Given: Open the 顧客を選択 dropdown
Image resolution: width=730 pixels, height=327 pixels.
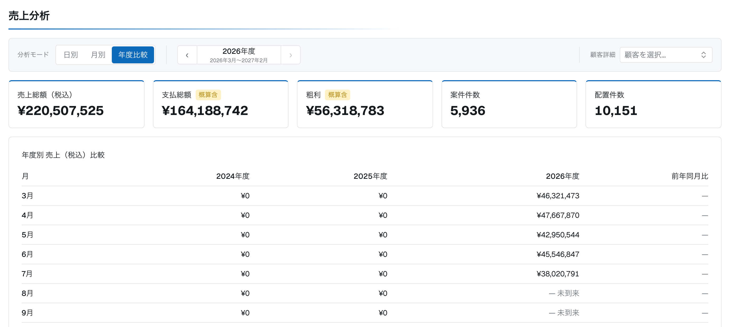Looking at the screenshot, I should tap(666, 55).
